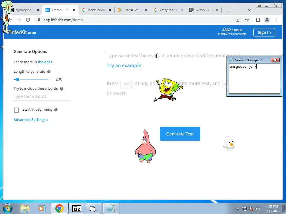The width and height of the screenshot is (286, 214).
Task: Reload the current page
Action: 28,20
